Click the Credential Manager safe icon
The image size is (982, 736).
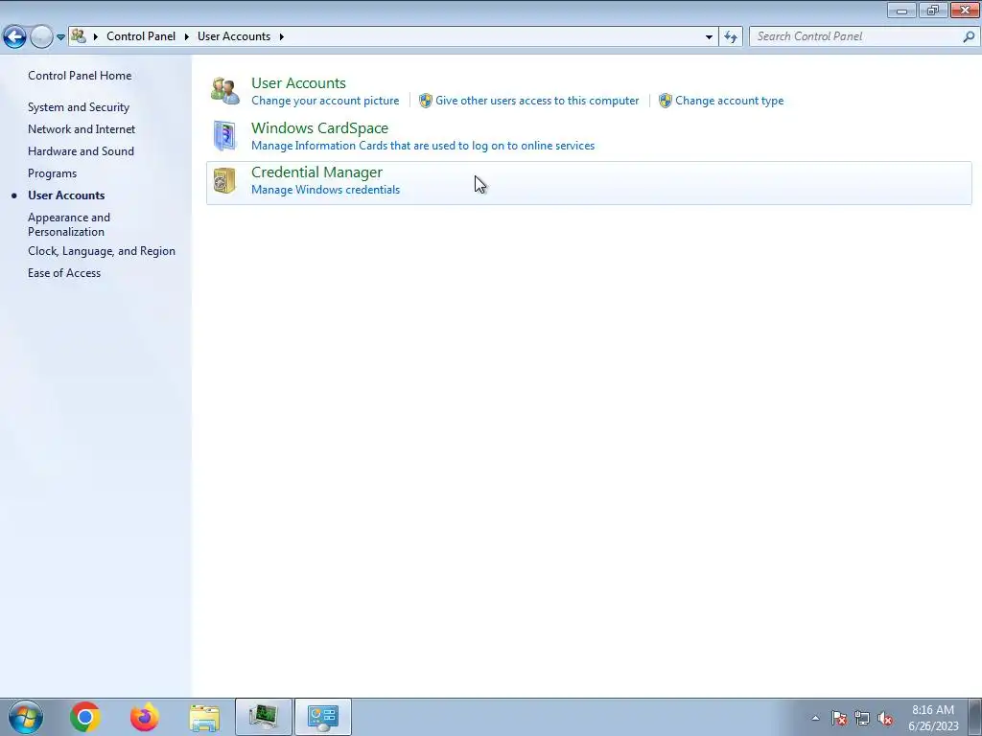coord(224,181)
